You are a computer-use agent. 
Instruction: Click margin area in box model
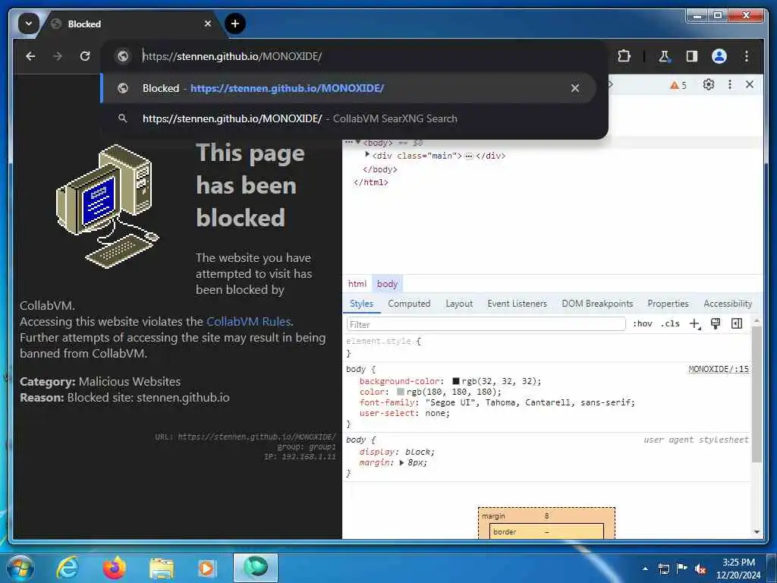[546, 515]
